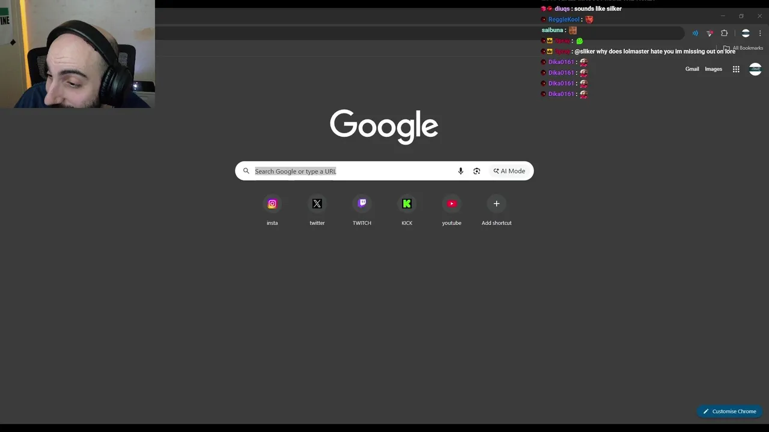Minimize the Chrome window

tap(723, 16)
